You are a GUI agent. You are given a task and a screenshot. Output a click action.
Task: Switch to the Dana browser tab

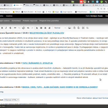pyautogui.click(x=47, y=5)
